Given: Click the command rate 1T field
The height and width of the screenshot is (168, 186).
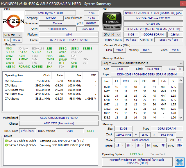Looking at the screenshot, I should 179,140.
